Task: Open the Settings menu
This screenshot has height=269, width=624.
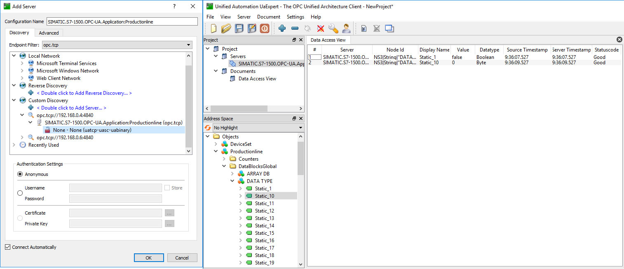Action: (296, 17)
